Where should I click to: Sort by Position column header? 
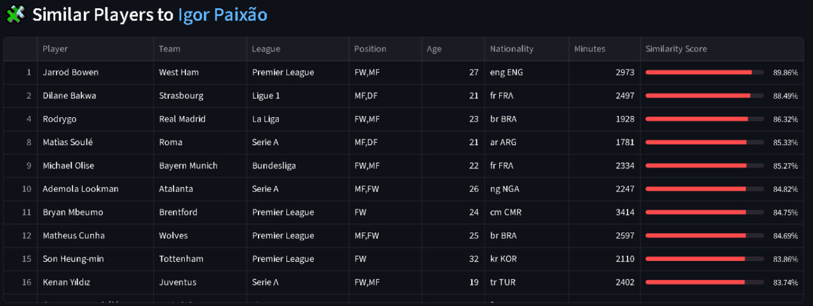click(x=370, y=49)
